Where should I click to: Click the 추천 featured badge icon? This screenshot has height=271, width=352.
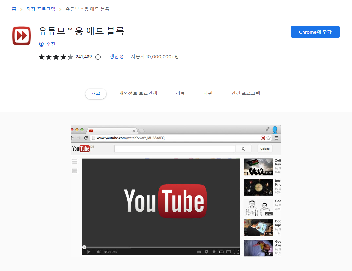[x=41, y=44]
